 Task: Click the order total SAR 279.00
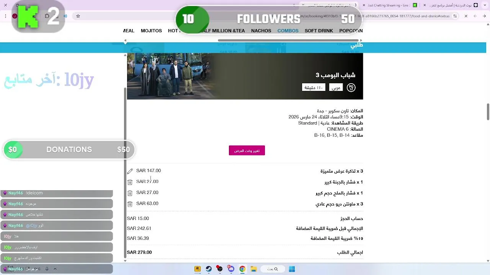click(139, 252)
